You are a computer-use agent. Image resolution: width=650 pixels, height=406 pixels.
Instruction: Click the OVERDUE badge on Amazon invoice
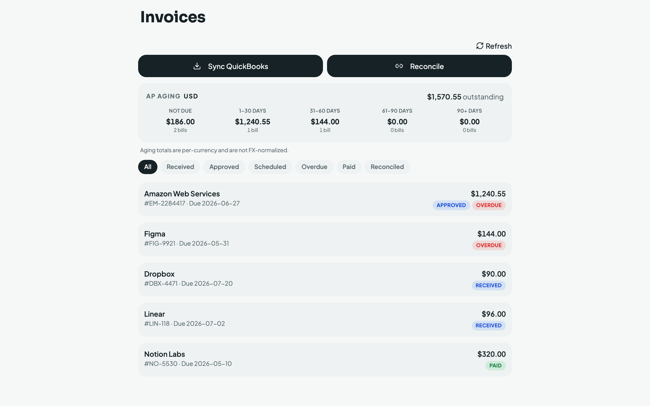[489, 205]
